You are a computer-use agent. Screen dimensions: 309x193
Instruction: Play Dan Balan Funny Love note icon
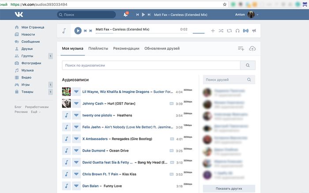click(66, 186)
